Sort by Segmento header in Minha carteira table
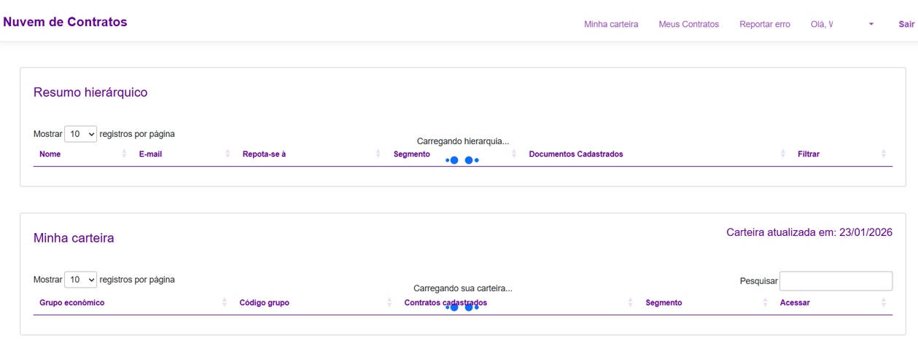The width and height of the screenshot is (918, 359). click(x=664, y=303)
